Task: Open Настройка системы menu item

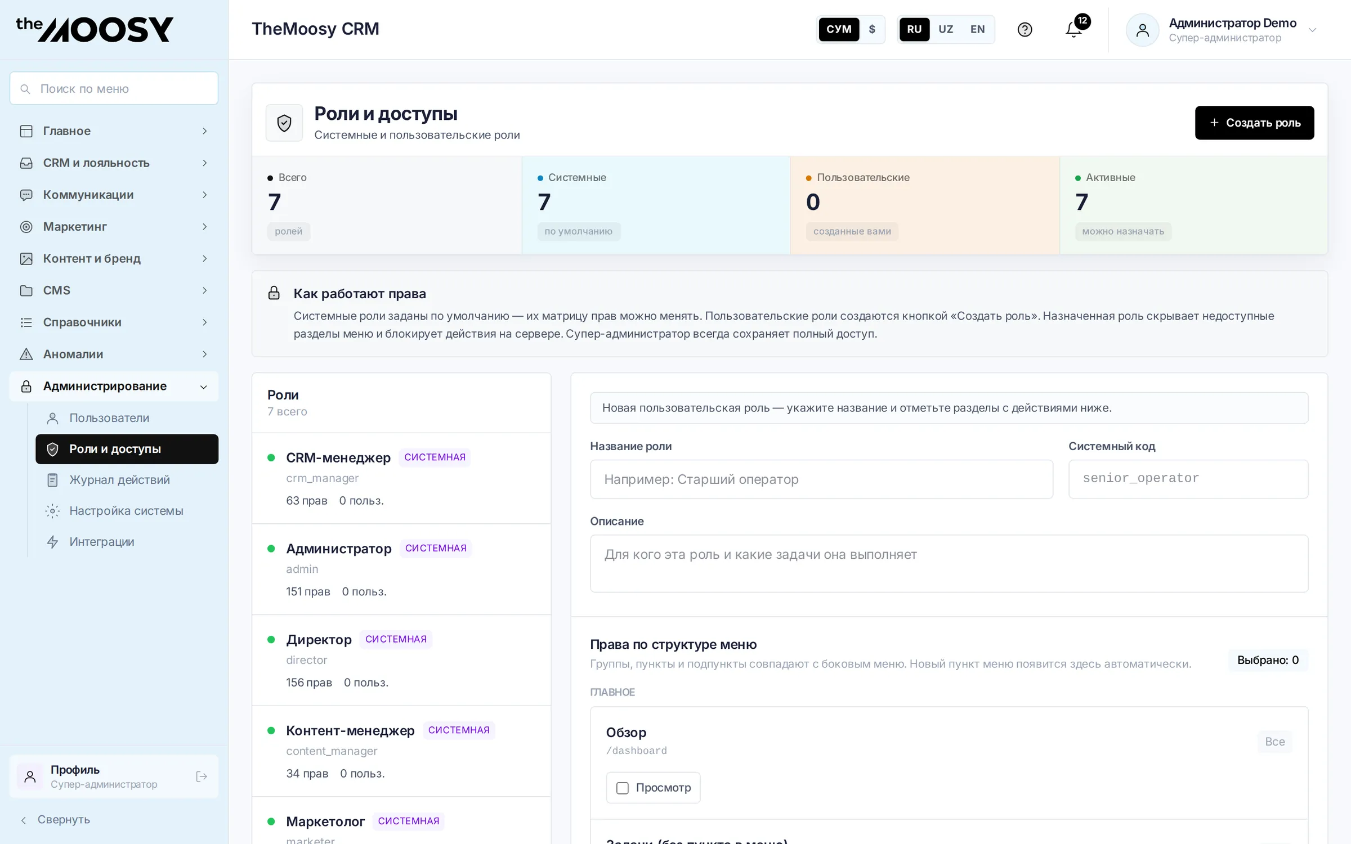Action: (x=127, y=511)
